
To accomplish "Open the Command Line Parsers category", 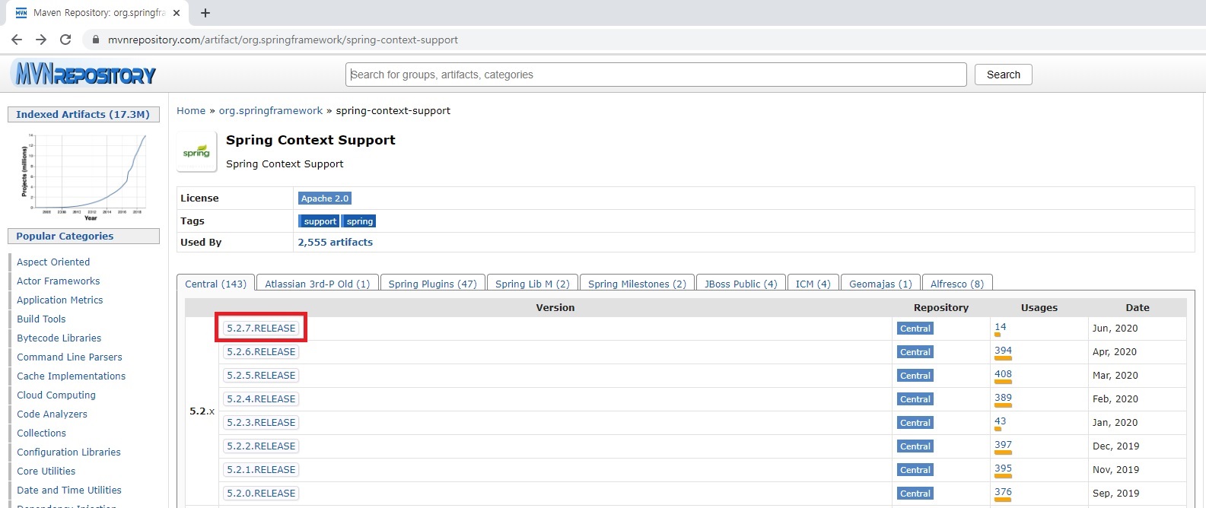I will [x=69, y=357].
